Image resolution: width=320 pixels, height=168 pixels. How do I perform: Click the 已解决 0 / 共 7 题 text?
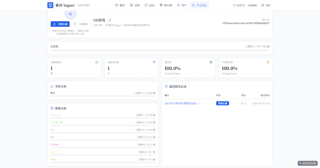pyautogui.click(x=147, y=152)
